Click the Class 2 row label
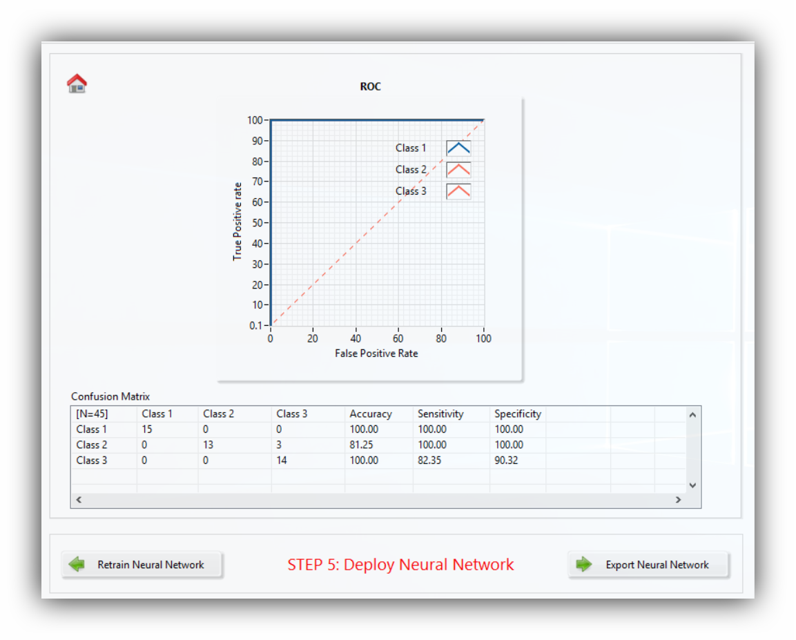The image size is (796, 640). pyautogui.click(x=92, y=445)
